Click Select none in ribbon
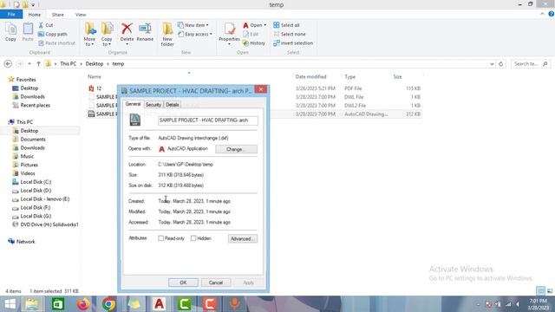555x312 pixels. (x=290, y=34)
